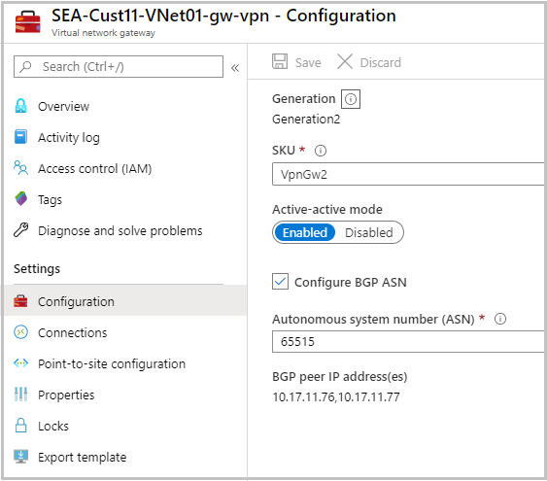Viewport: 547px width, 481px height.
Task: Click Discard to cancel changes
Action: click(x=369, y=62)
